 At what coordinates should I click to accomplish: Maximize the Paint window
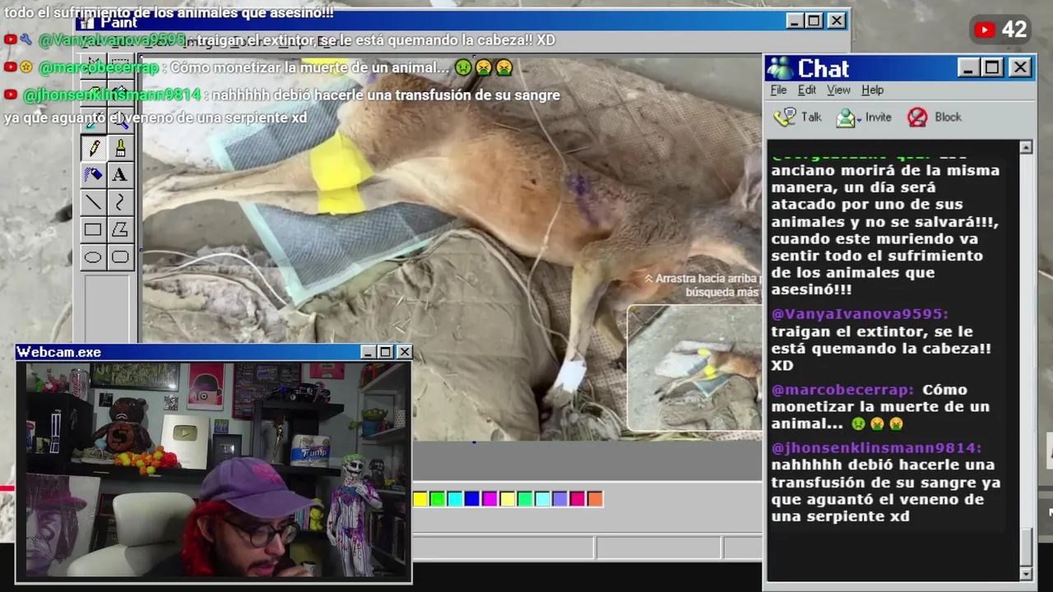click(814, 21)
